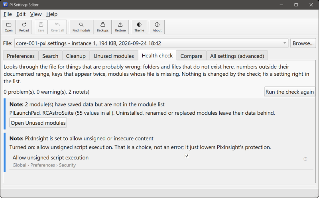This screenshot has height=198, width=319.
Task: Click the note about unsigned or insecure content
Action: tap(81, 138)
